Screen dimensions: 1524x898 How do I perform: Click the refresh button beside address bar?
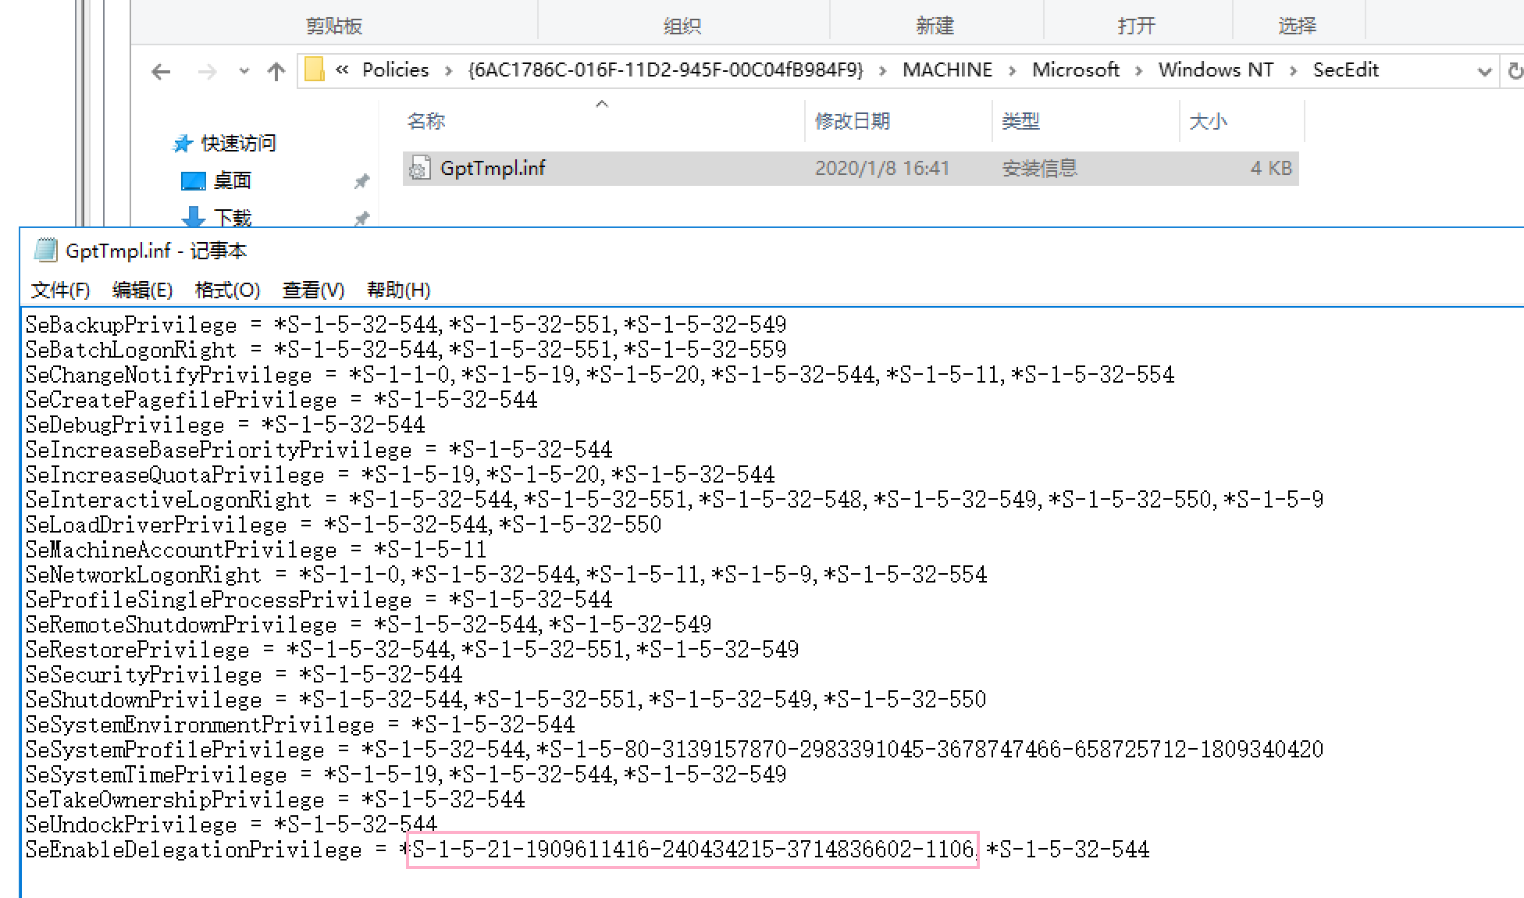click(x=1515, y=71)
